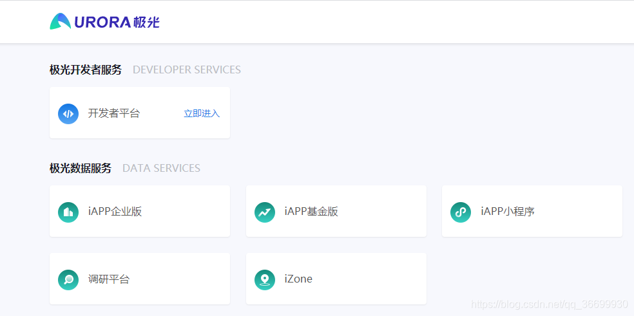634x316 pixels.
Task: Click the iZone location pin icon
Action: (x=265, y=279)
